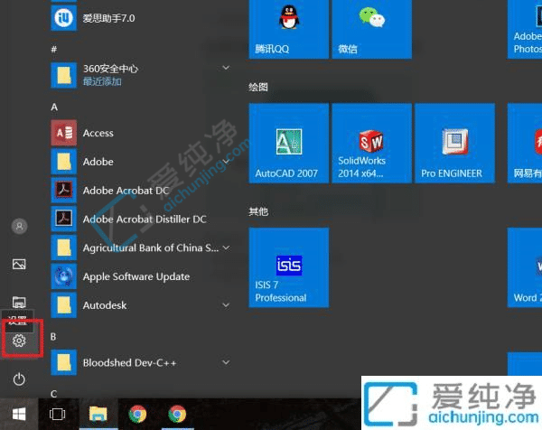Click the Adobe folder label
This screenshot has width=542, height=430.
(x=98, y=162)
